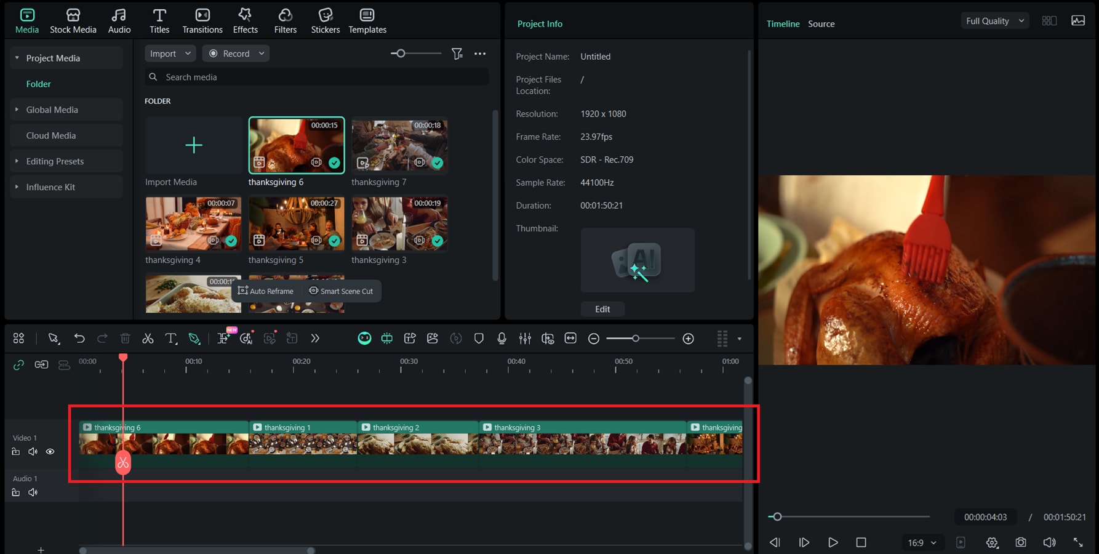This screenshot has width=1099, height=554.
Task: Select the Text tool in timeline toolbar
Action: coord(171,339)
